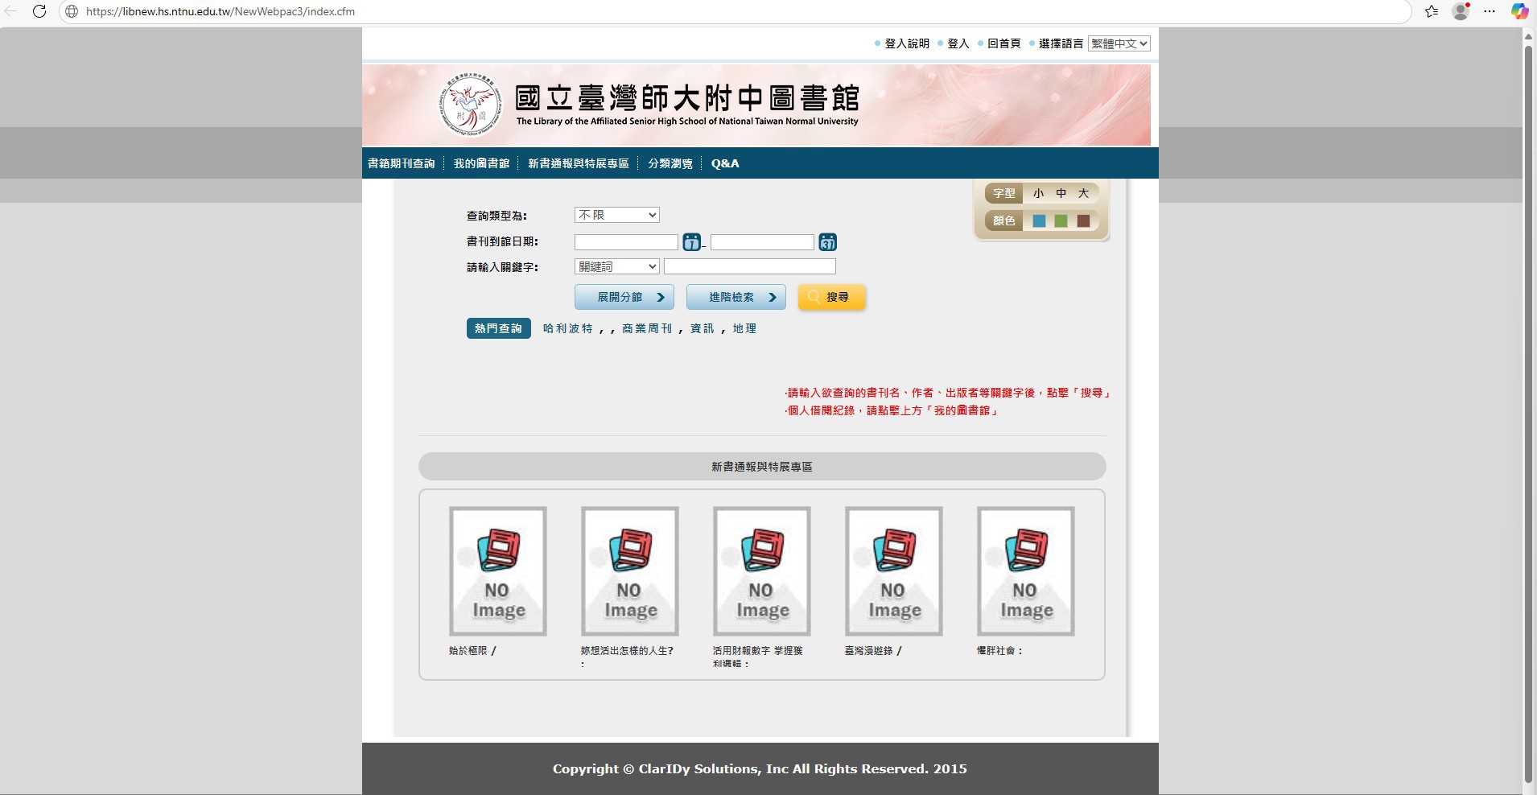Click the favorites star icon in address bar
The image size is (1537, 795).
1431,11
